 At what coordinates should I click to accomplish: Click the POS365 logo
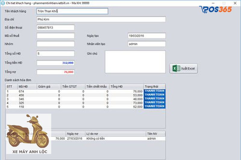point(215,9)
